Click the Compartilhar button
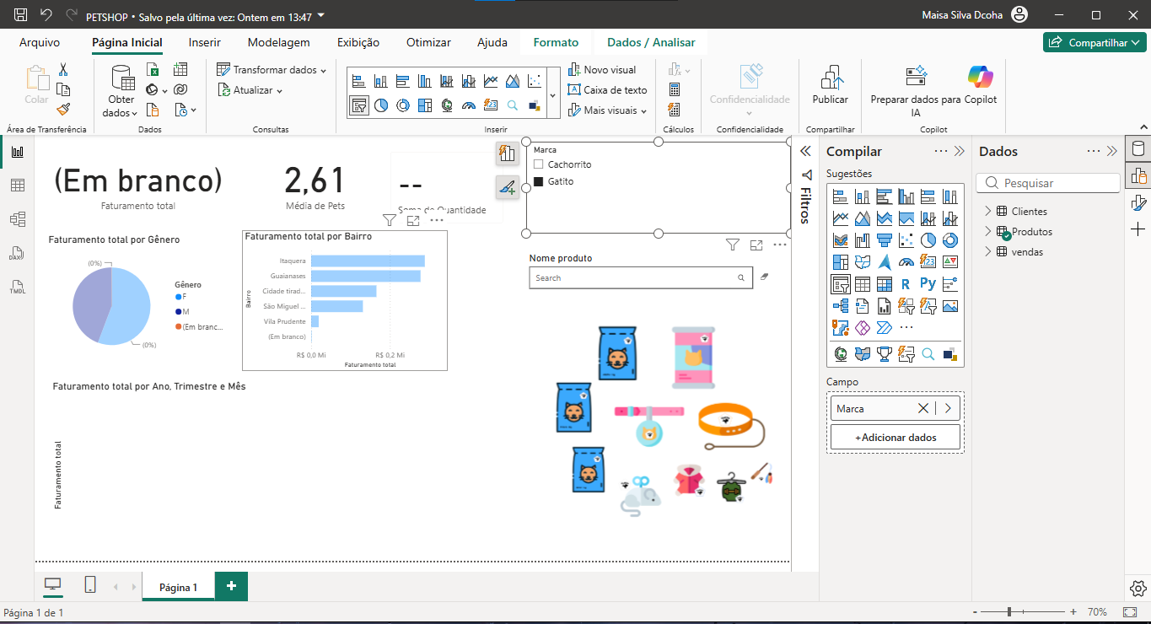This screenshot has width=1151, height=624. [1095, 42]
